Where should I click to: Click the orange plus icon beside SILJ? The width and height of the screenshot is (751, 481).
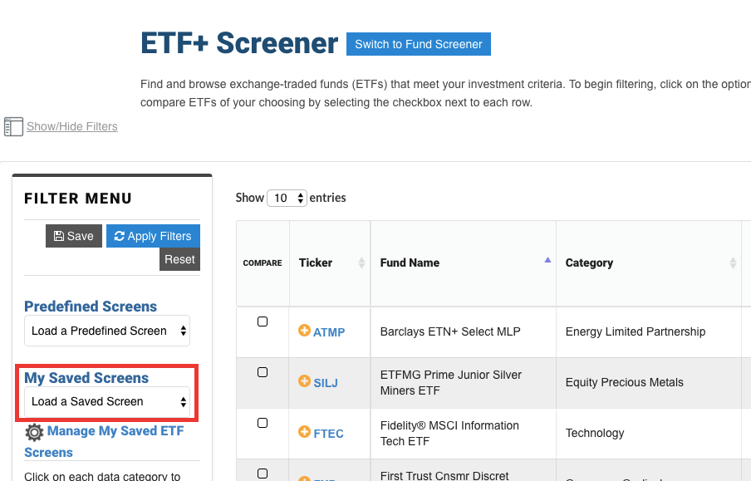pyautogui.click(x=304, y=380)
